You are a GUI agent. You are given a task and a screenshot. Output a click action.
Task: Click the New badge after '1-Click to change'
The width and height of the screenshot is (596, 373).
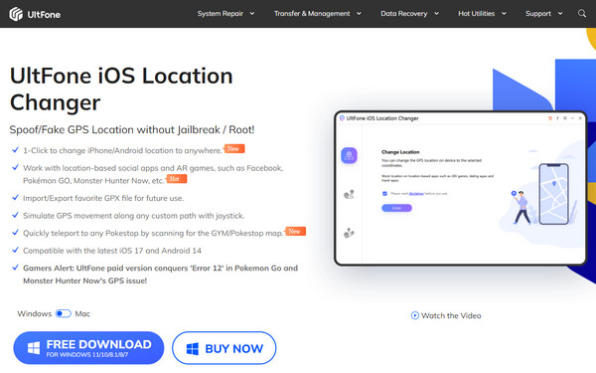[234, 149]
